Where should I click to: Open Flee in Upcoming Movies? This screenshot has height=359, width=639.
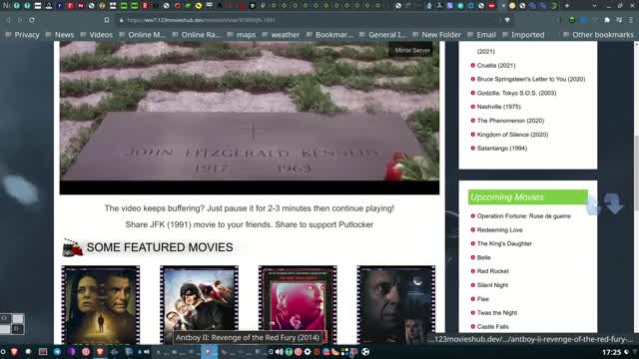483,299
